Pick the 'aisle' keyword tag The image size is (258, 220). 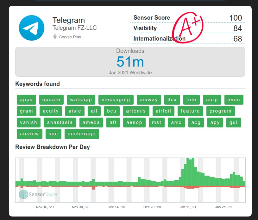tap(75, 111)
